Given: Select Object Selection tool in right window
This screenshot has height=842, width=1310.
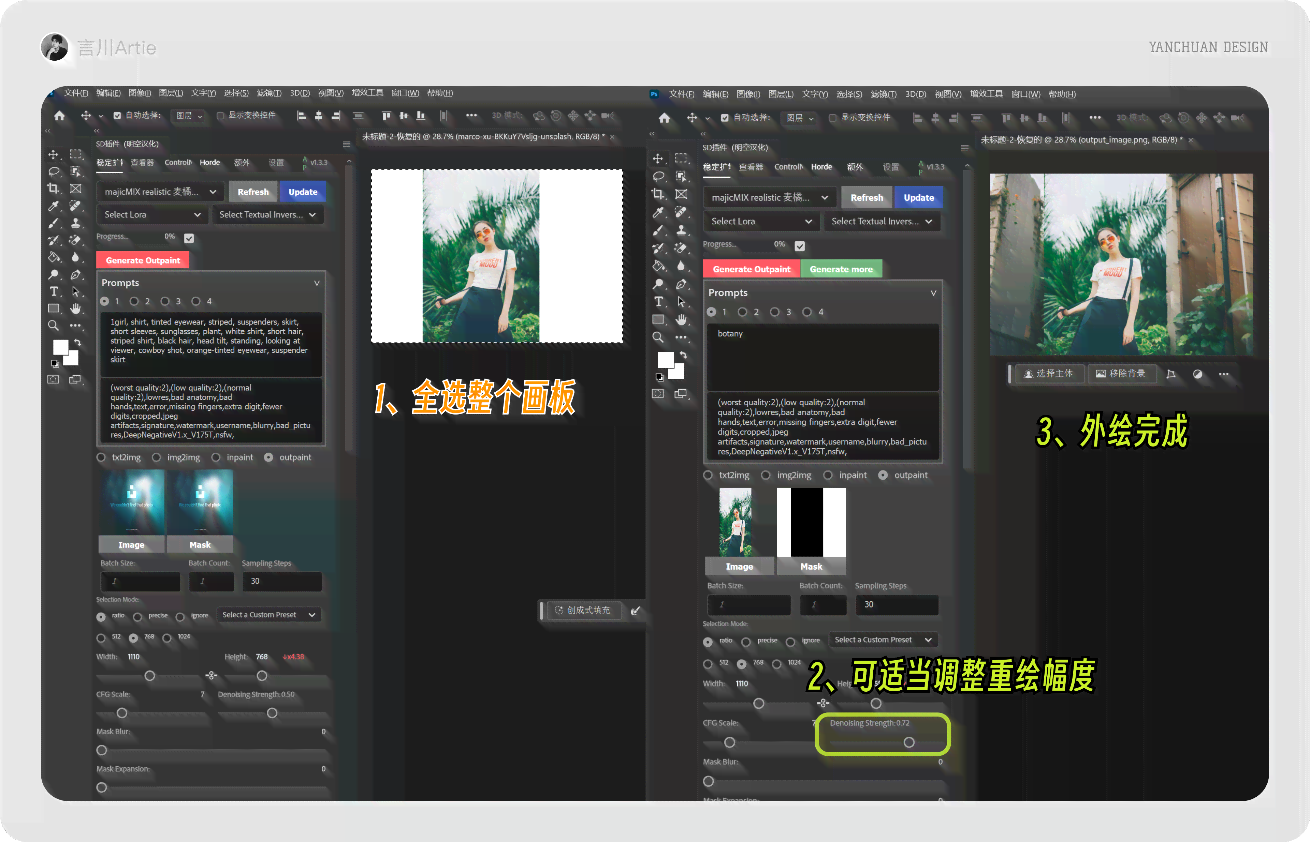Looking at the screenshot, I should click(x=681, y=176).
